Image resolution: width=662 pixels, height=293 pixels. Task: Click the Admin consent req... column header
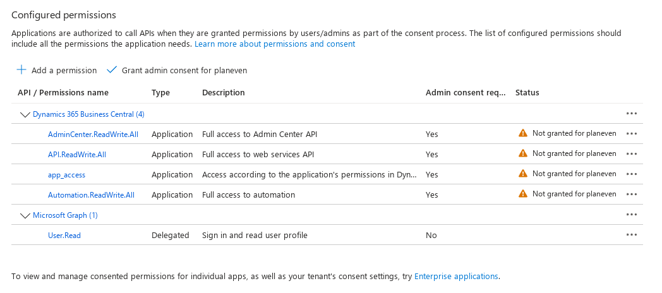click(x=466, y=92)
